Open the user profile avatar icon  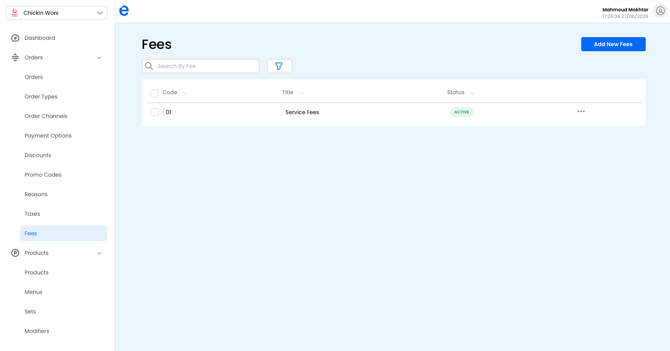click(661, 11)
